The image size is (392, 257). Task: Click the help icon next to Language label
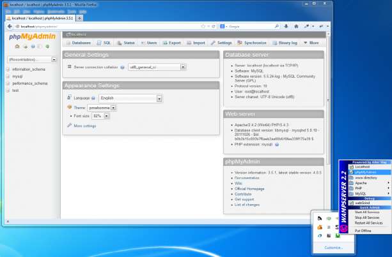click(x=93, y=98)
